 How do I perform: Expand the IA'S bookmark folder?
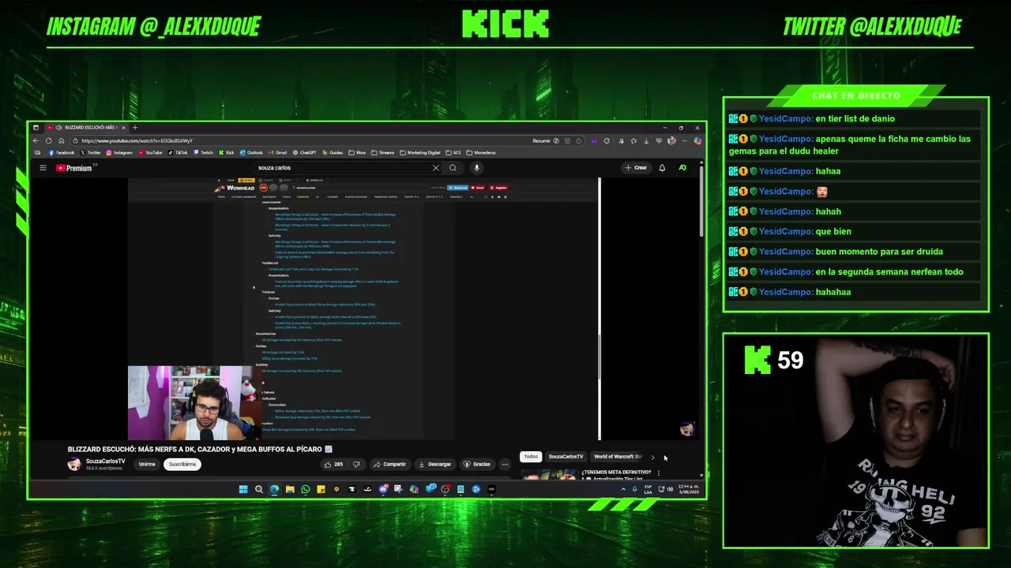454,152
